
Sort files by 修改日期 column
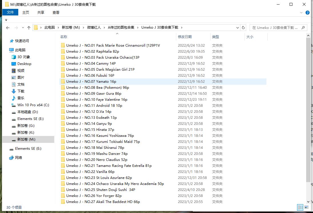coord(185,37)
